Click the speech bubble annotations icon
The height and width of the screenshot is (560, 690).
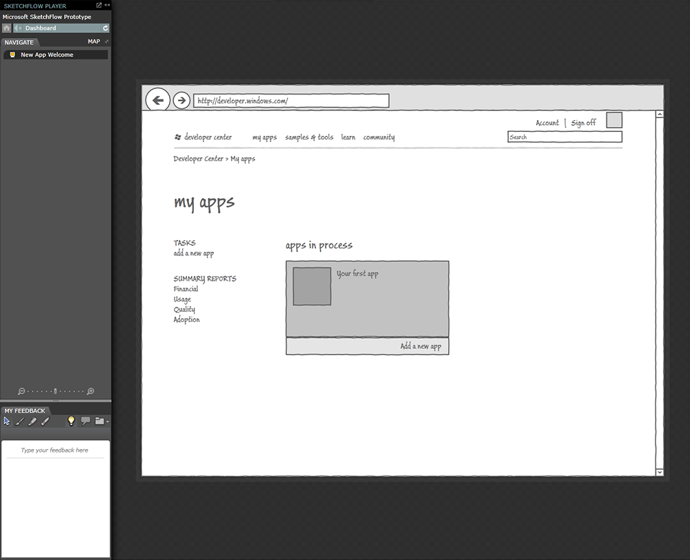[86, 421]
